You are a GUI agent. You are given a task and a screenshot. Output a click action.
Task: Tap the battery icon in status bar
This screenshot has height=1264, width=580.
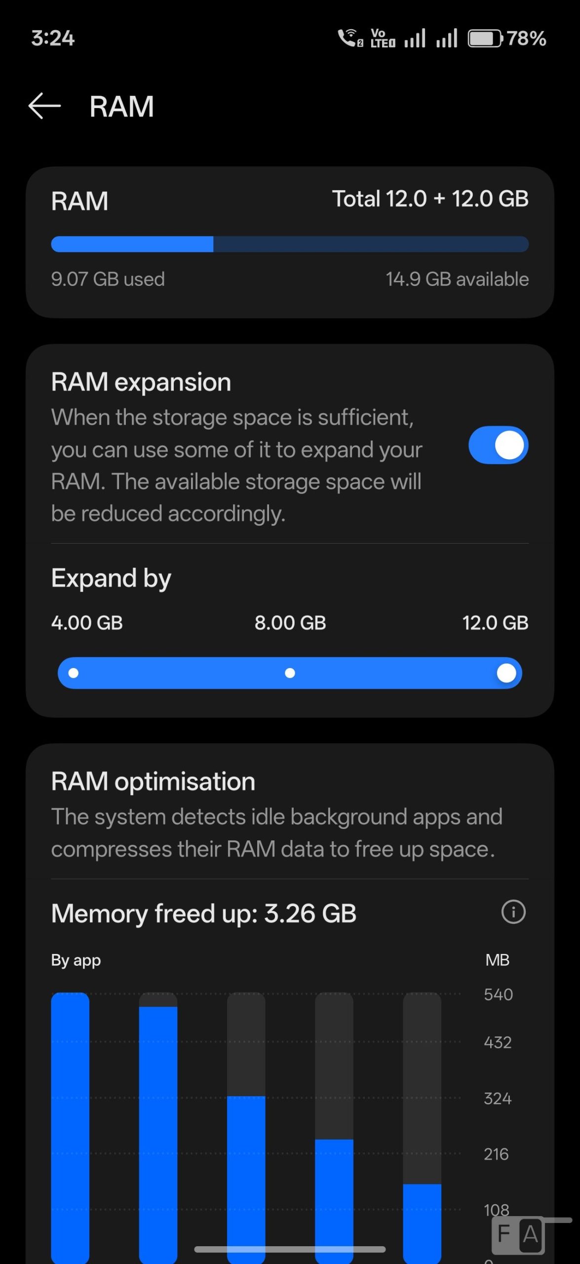coord(485,39)
